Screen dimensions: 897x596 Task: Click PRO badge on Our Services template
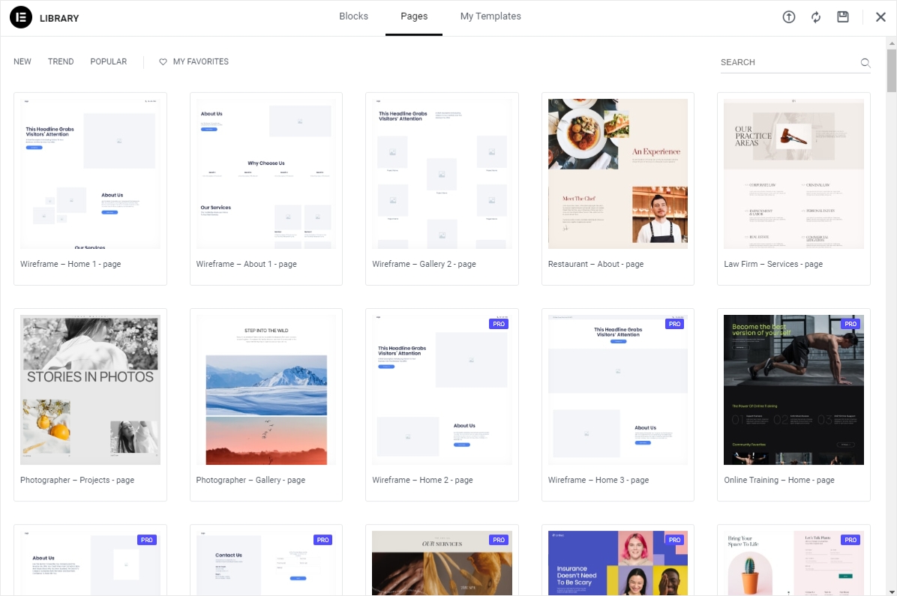(499, 540)
